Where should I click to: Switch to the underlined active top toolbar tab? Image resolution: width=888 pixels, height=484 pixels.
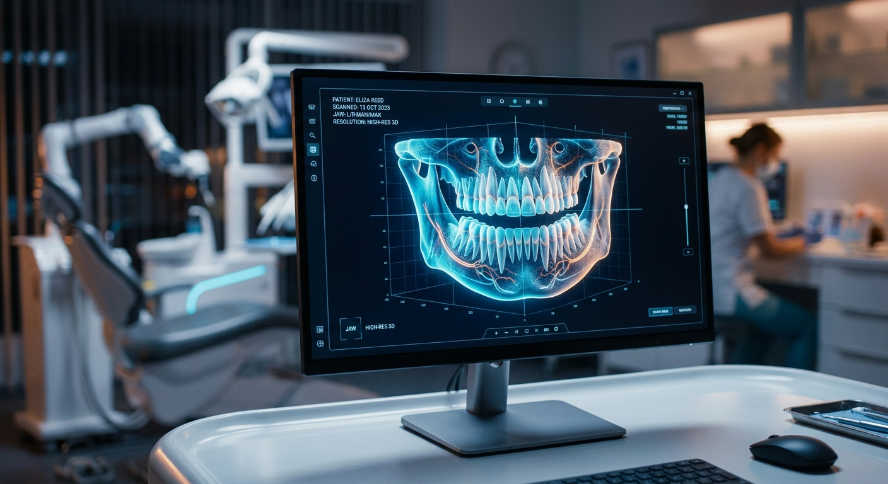515,101
